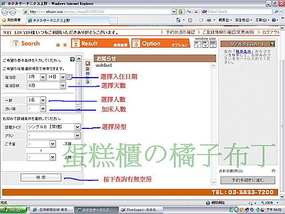Select the small window size icon
This screenshot has width=285, height=214.
coord(198,44)
